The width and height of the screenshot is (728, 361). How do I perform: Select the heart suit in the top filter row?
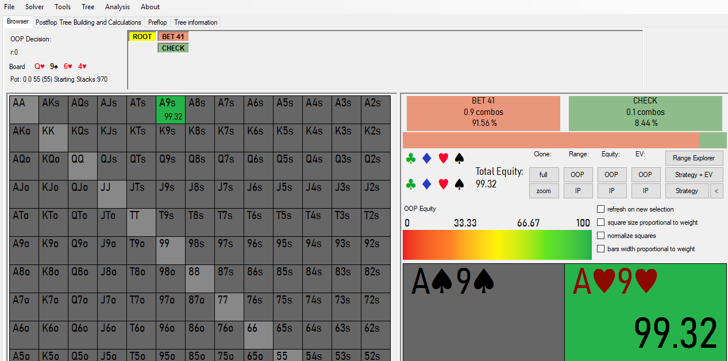pos(443,158)
